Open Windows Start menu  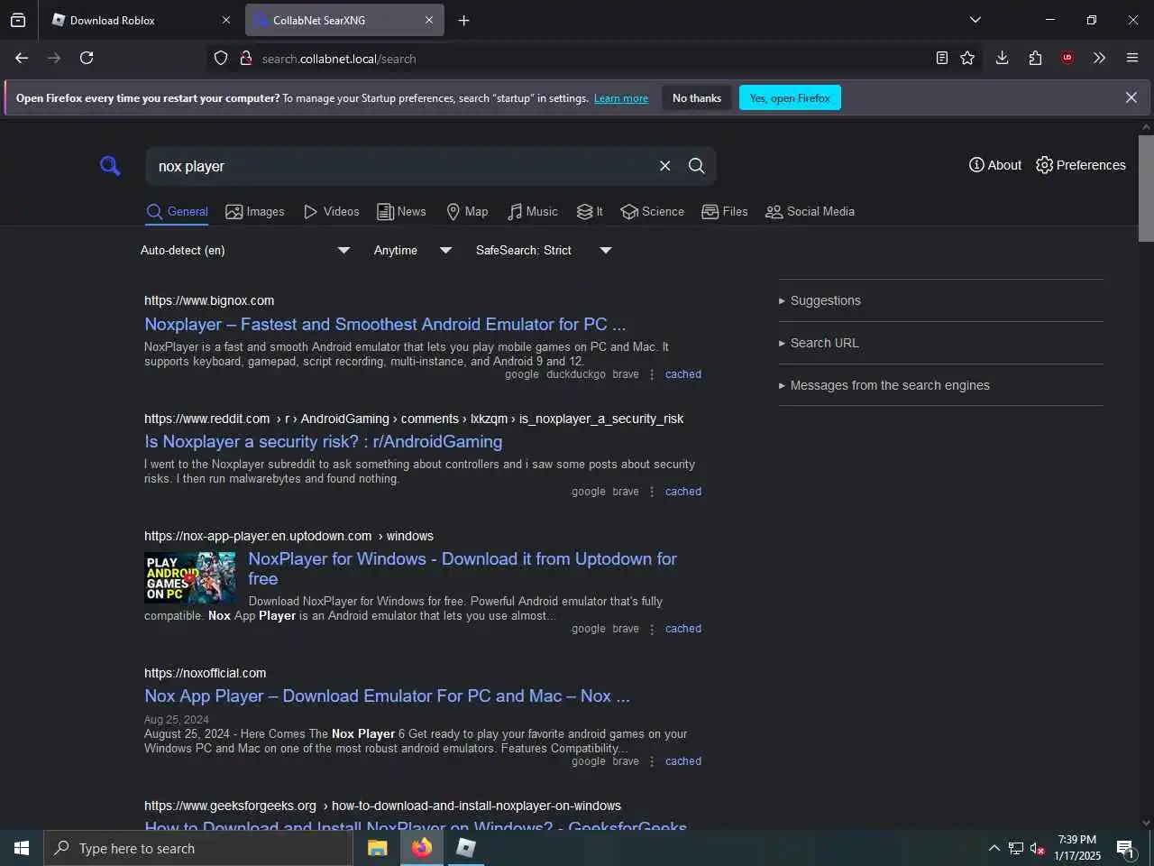pyautogui.click(x=22, y=848)
